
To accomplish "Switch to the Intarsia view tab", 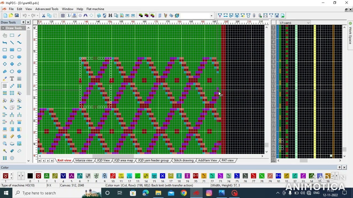I will (x=84, y=160).
